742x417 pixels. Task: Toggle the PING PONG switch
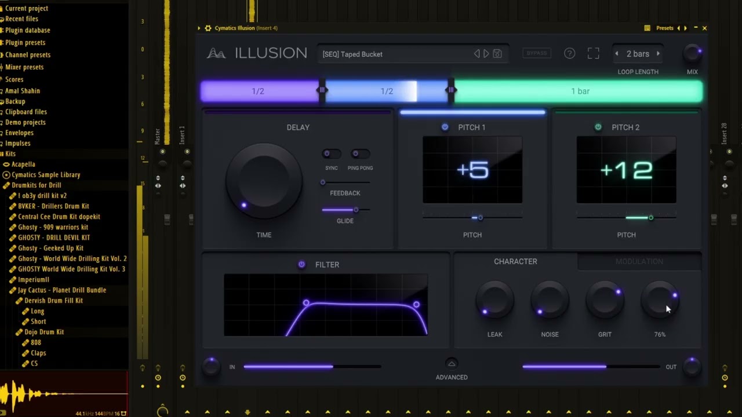pos(360,153)
